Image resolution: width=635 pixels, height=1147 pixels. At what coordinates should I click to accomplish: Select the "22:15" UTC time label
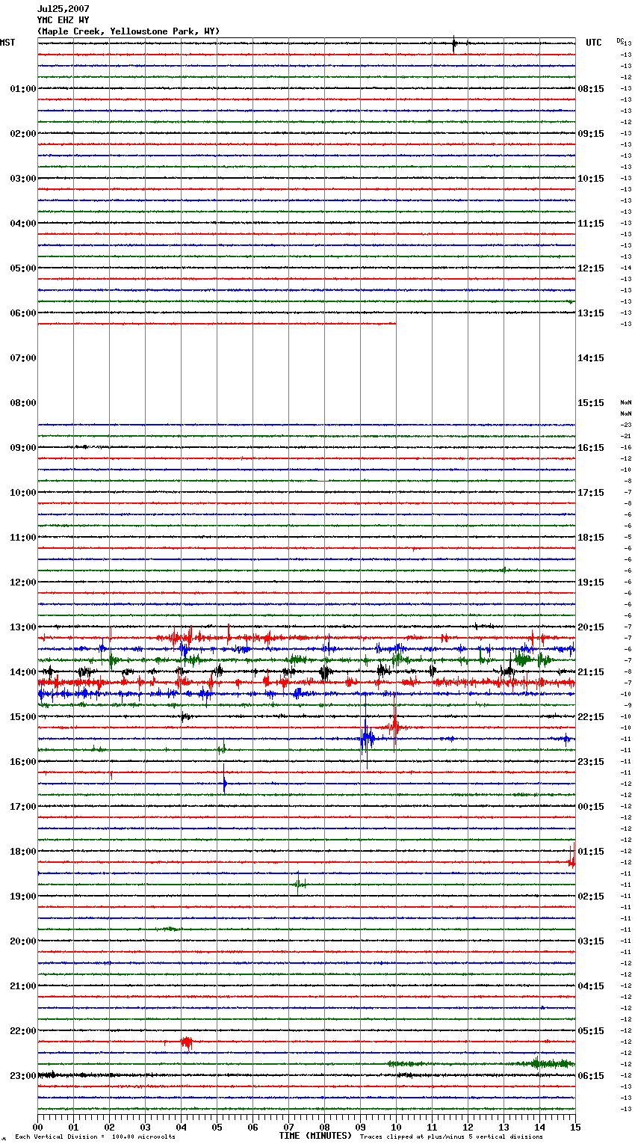[x=591, y=717]
